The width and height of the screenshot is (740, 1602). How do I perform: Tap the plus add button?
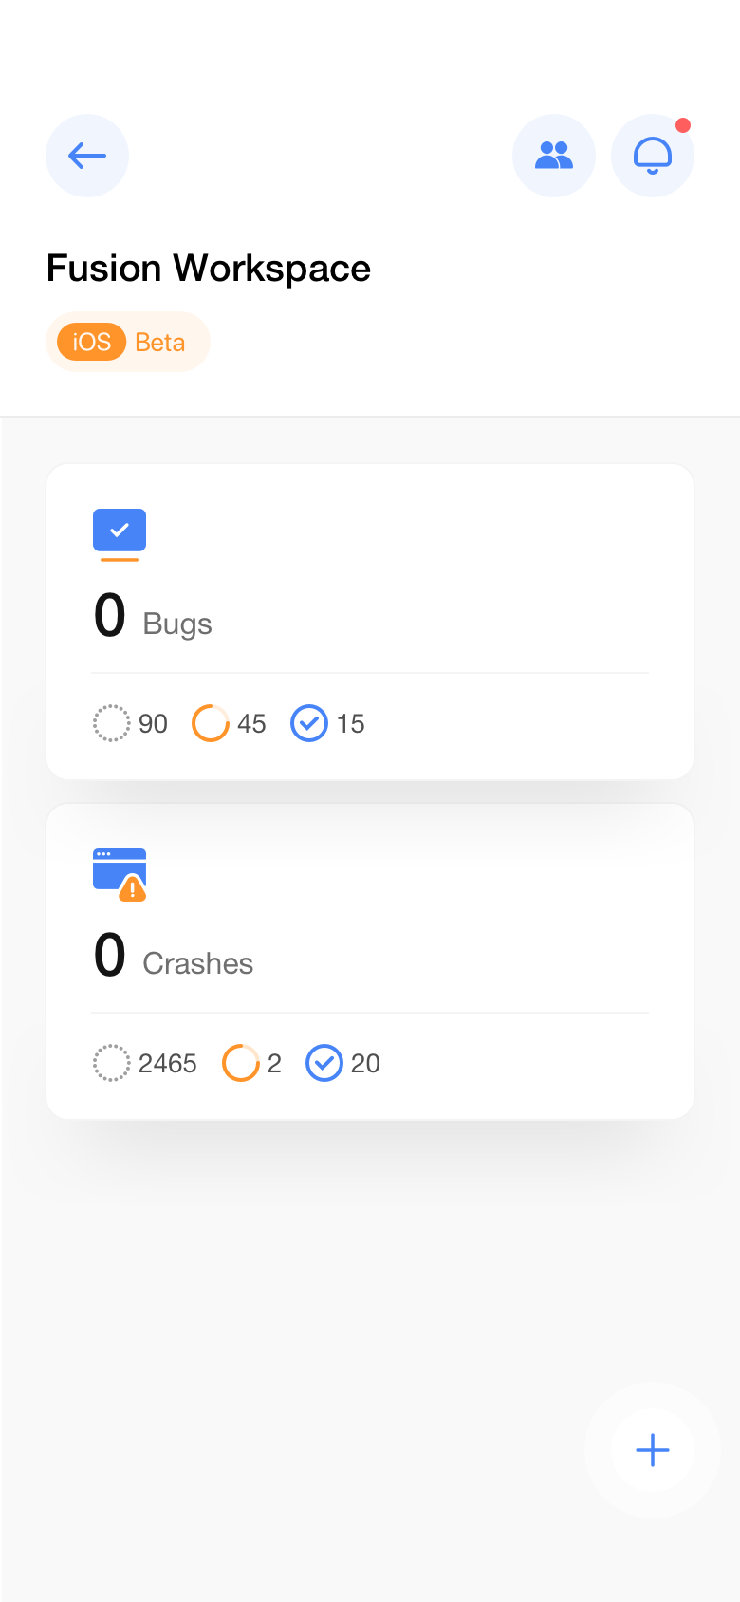tap(653, 1450)
